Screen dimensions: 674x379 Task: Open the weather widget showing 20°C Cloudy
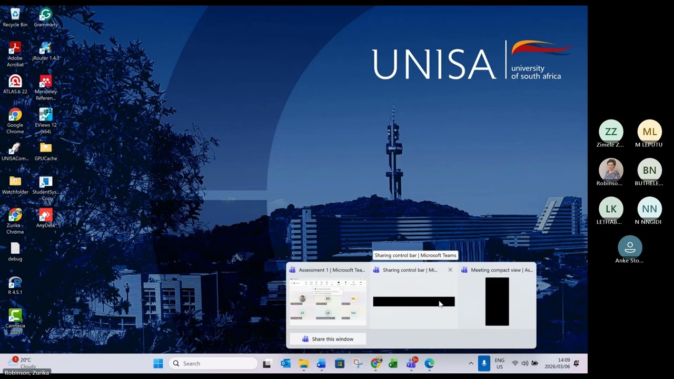[21, 363]
